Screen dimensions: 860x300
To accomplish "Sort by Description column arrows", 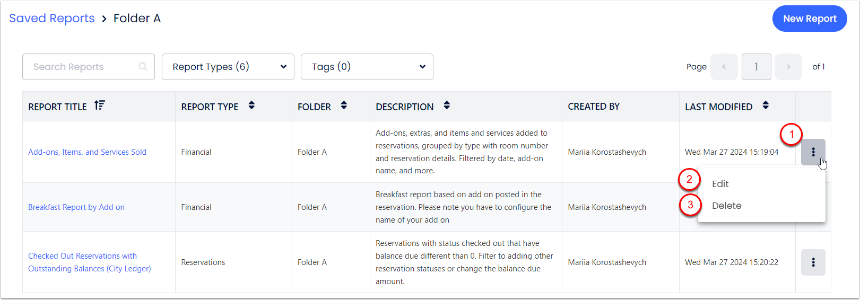I will pyautogui.click(x=447, y=105).
